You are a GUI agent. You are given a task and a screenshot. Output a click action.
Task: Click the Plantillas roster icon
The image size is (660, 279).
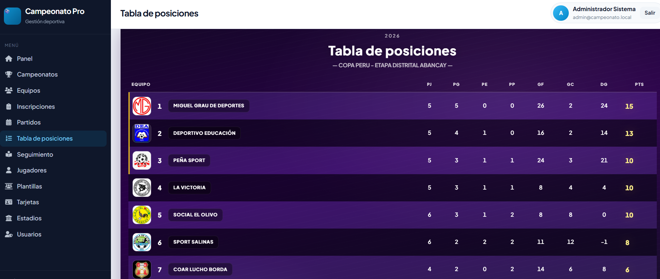click(x=9, y=186)
